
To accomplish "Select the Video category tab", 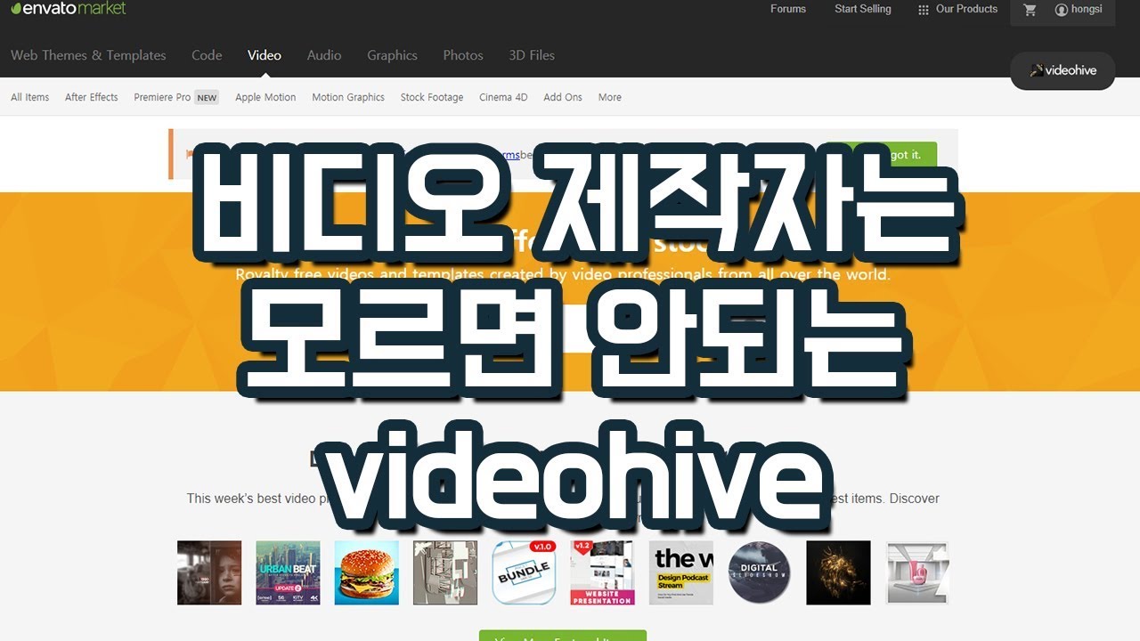I will 265,55.
